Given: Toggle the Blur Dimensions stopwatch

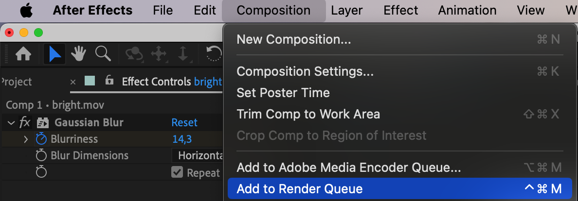Looking at the screenshot, I should [x=41, y=155].
